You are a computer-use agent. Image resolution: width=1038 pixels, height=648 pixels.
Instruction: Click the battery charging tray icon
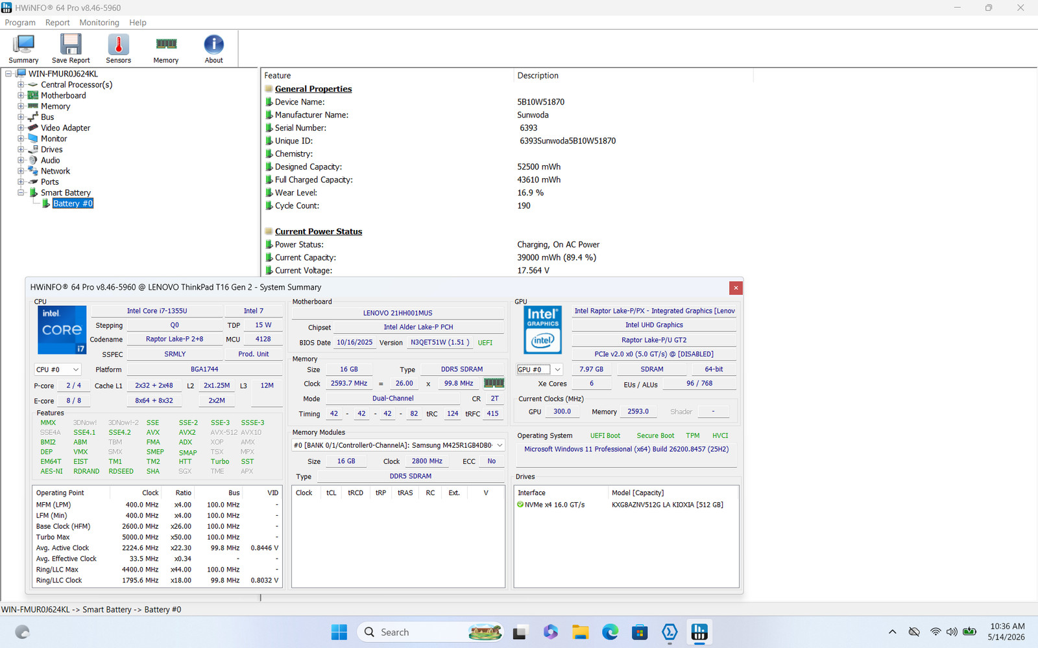970,632
